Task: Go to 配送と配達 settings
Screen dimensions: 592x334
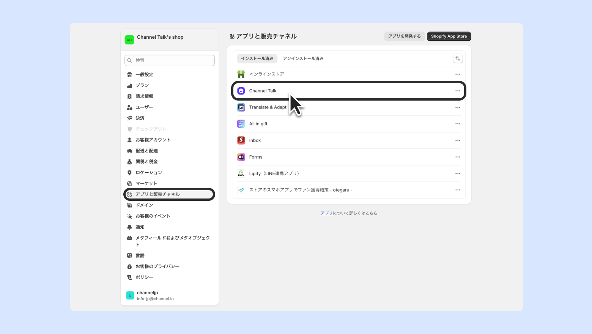Action: tap(147, 151)
